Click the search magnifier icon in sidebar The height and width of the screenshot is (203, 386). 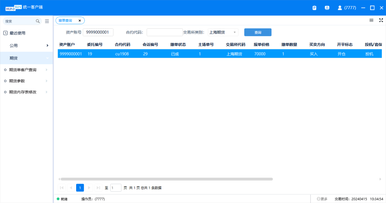click(x=38, y=22)
